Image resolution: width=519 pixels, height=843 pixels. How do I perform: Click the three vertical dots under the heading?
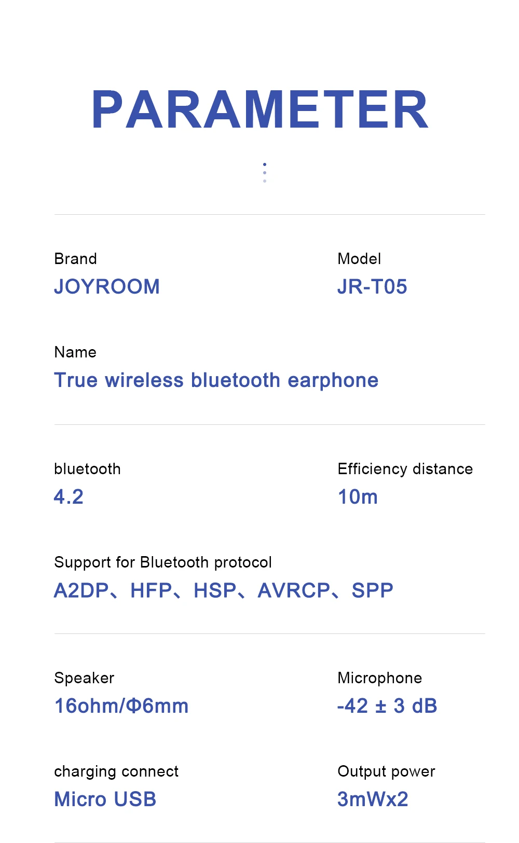pos(265,173)
